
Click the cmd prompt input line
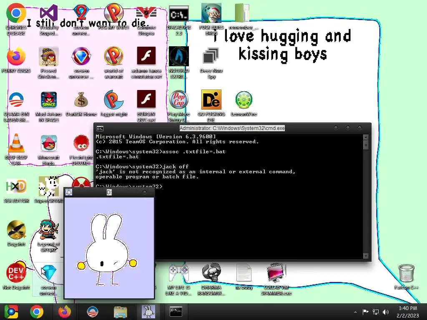pyautogui.click(x=129, y=187)
